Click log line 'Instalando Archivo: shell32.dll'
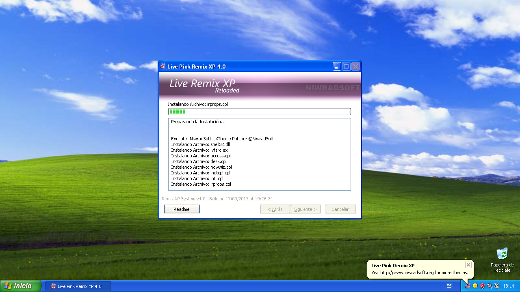The image size is (520, 292). (x=200, y=144)
